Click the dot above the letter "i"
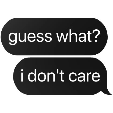The height and width of the screenshot is (113, 113). click(22, 70)
